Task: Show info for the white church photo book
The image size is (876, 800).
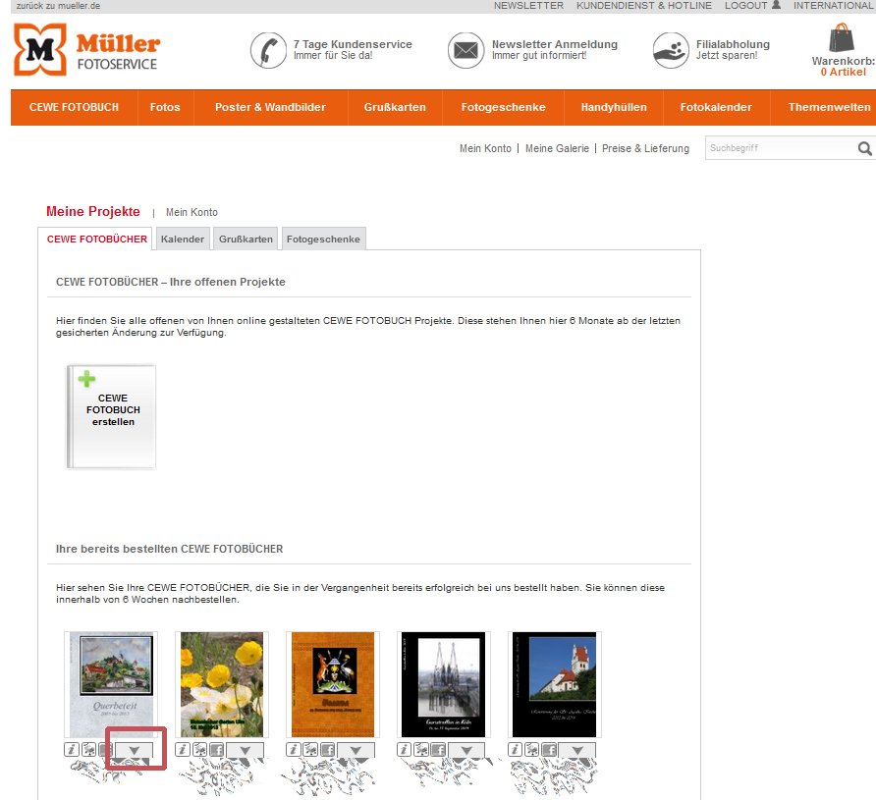Action: point(516,749)
